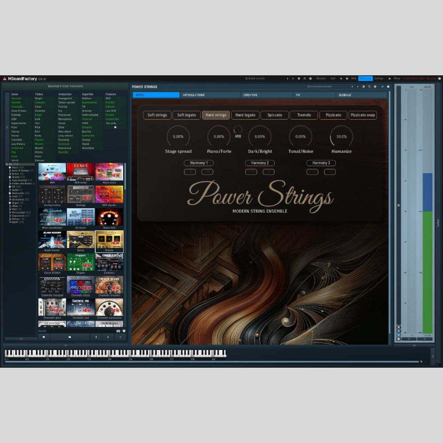This screenshot has height=443, width=443.
Task: Click the Humanize knob showing 20.0%
Action: pos(341,137)
